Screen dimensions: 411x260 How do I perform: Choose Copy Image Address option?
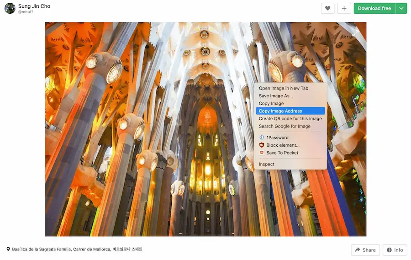coord(280,111)
